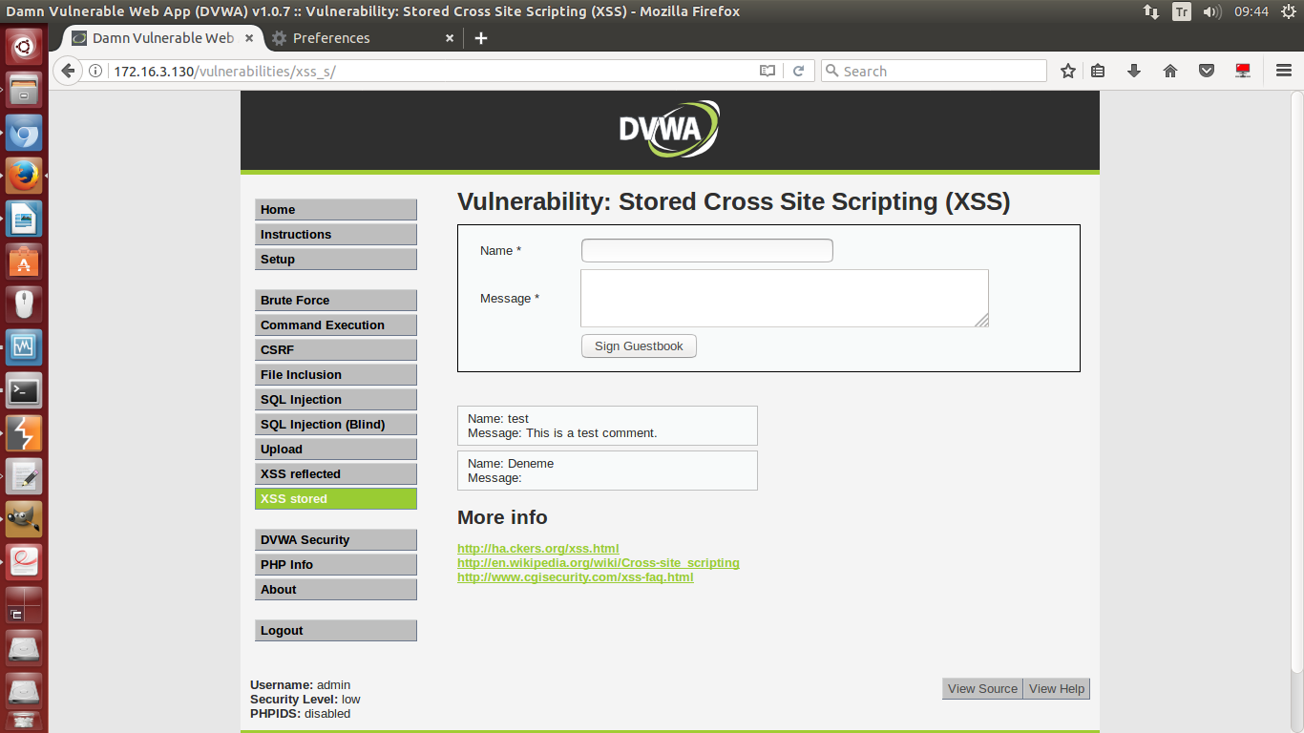The height and width of the screenshot is (733, 1304).
Task: Click the red extension icon in toolbar
Action: click(1243, 71)
